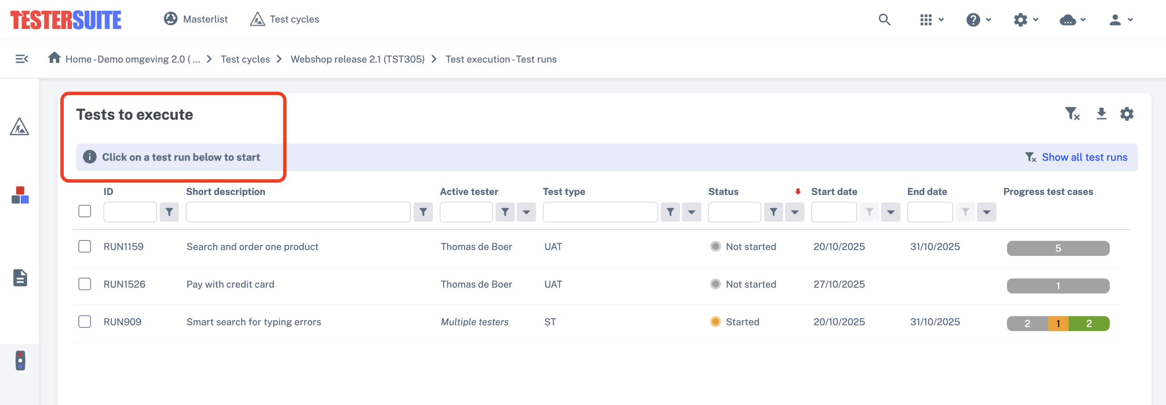The width and height of the screenshot is (1166, 405).
Task: Check the select-all header checkbox
Action: pyautogui.click(x=85, y=211)
